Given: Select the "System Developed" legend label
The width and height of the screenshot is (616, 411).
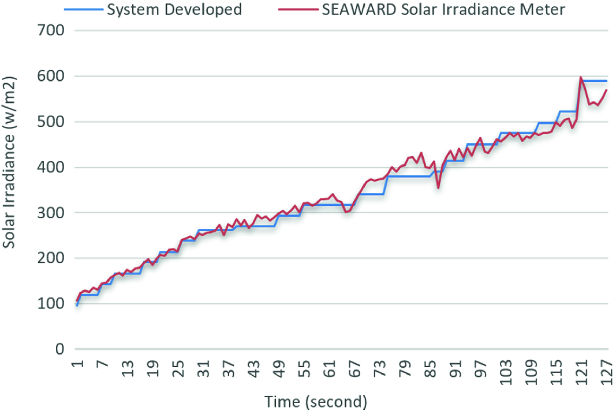Looking at the screenshot, I should 174,9.
